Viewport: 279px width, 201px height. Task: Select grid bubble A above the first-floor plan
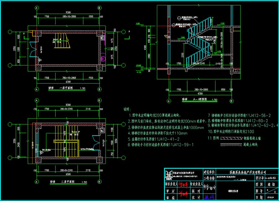tap(37, 7)
